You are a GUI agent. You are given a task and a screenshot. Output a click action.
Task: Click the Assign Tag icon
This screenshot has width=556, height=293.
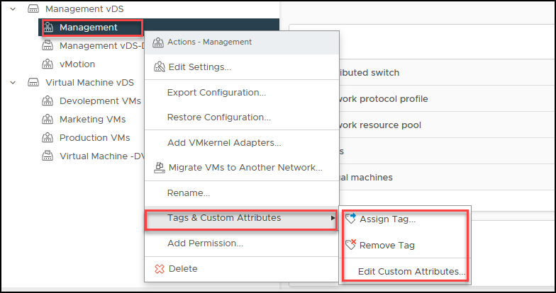[350, 219]
